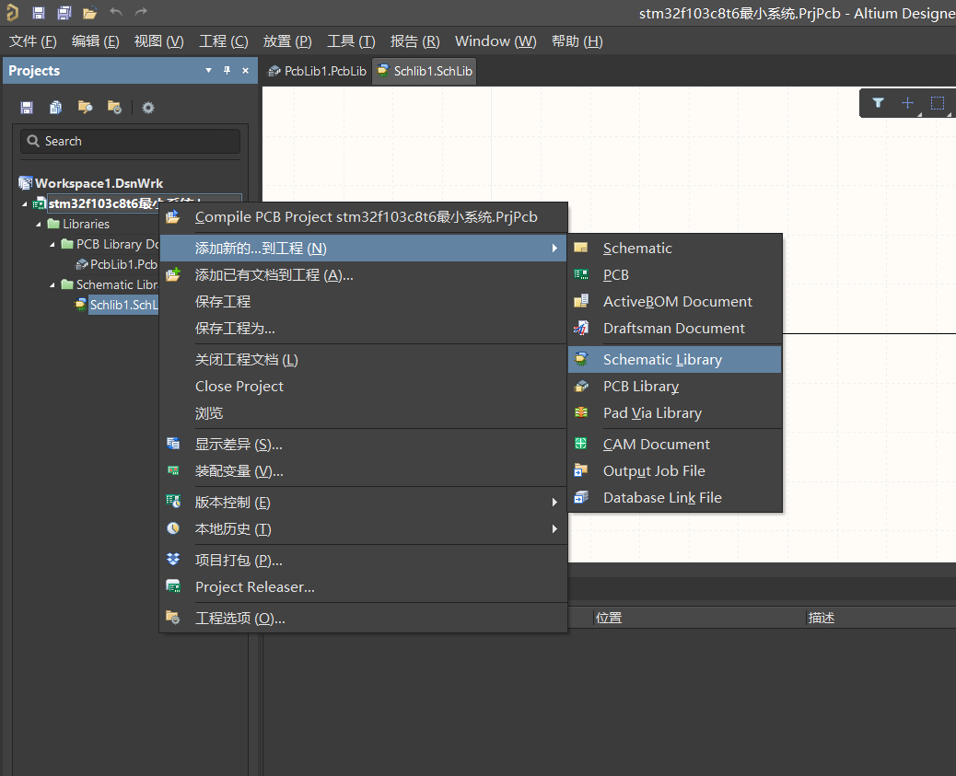
Task: Add a Draftsman Document from the submenu
Action: (675, 329)
